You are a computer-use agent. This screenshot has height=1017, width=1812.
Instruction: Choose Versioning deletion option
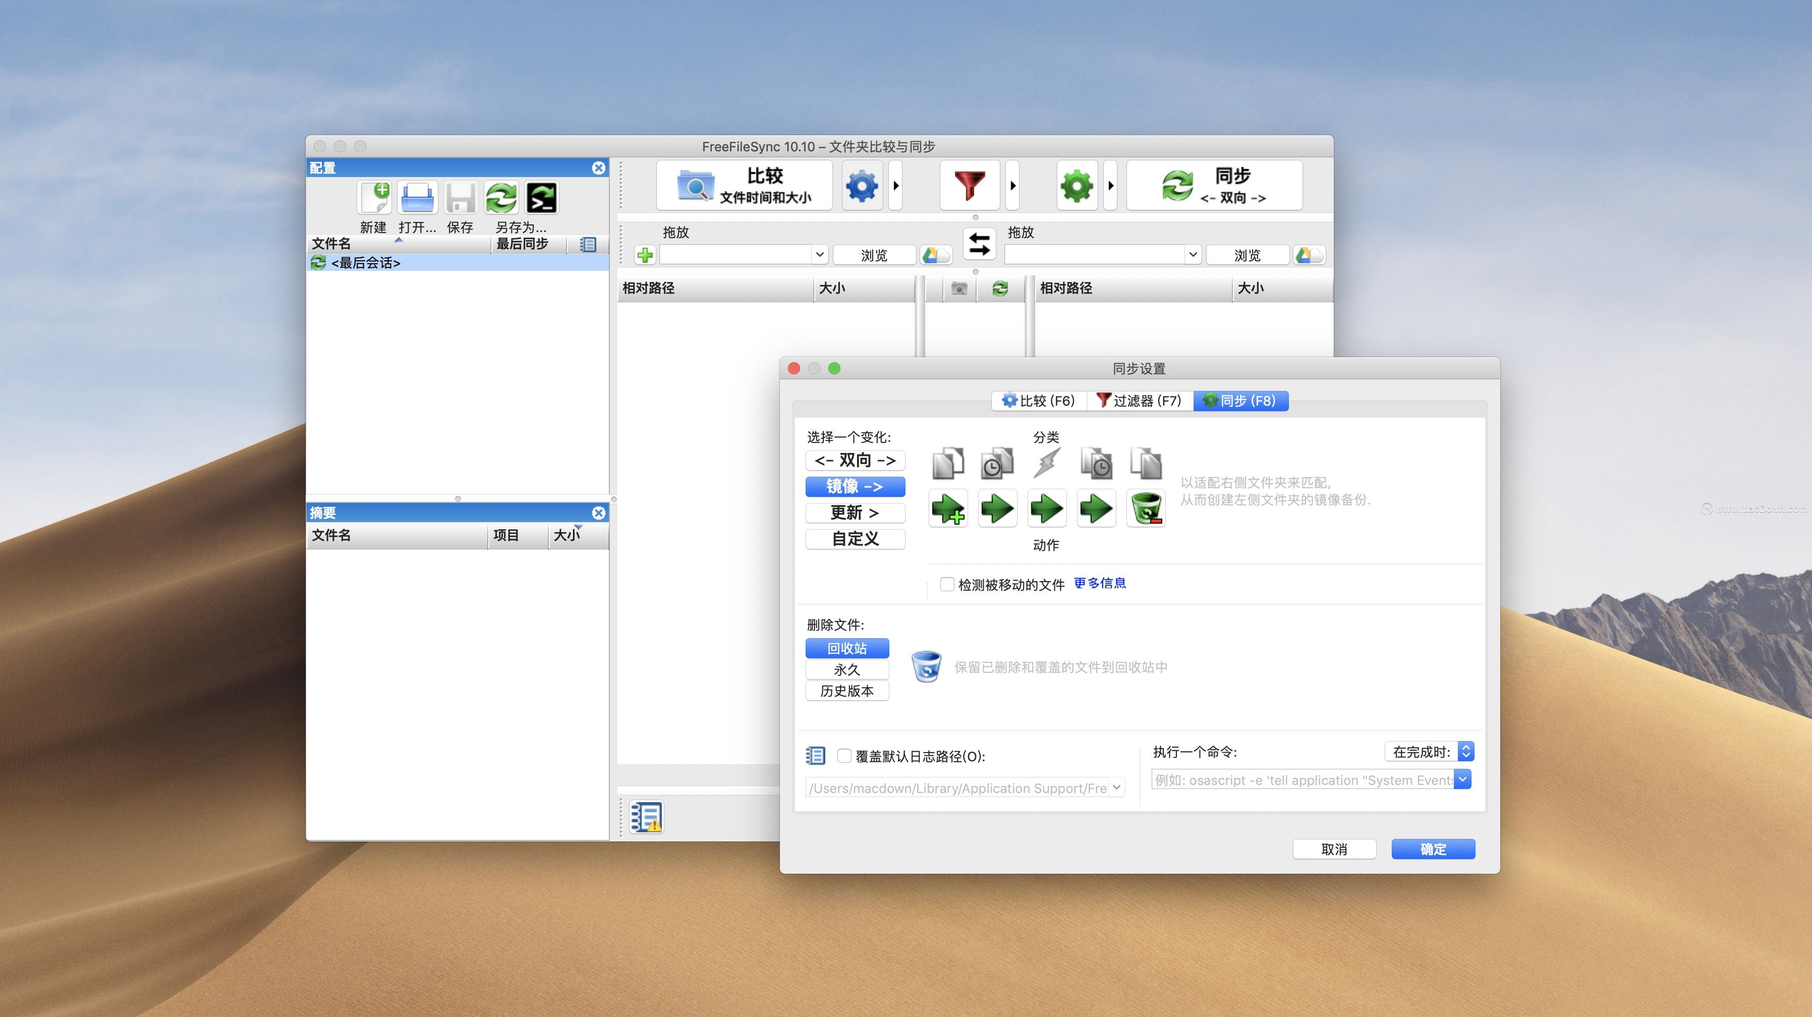[847, 691]
